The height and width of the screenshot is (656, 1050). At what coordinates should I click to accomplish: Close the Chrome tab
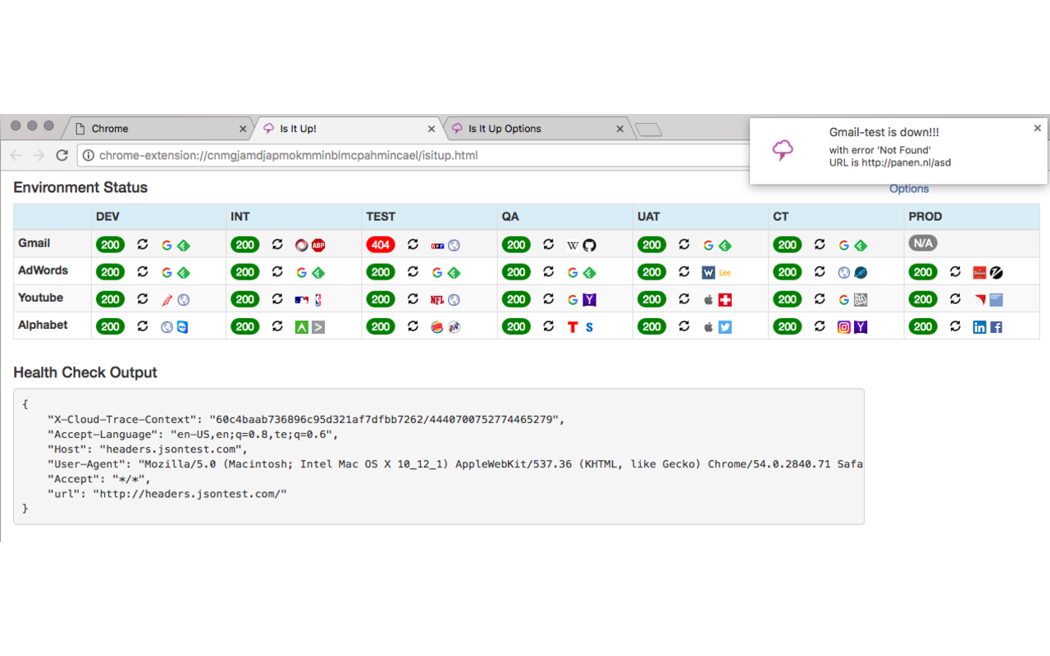click(x=243, y=129)
